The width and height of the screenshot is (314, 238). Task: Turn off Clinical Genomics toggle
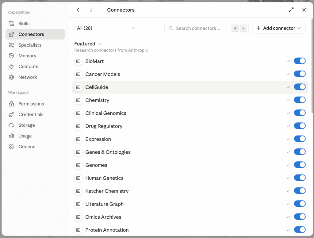tap(300, 113)
